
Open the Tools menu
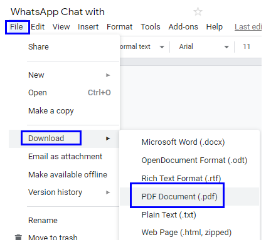tap(151, 27)
